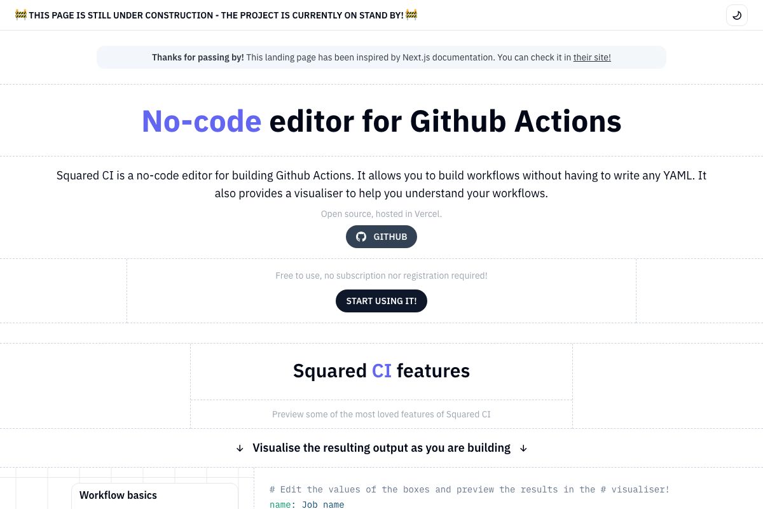Image resolution: width=763 pixels, height=509 pixels.
Task: Click the "Visualise the resulting output" heading
Action: click(381, 447)
